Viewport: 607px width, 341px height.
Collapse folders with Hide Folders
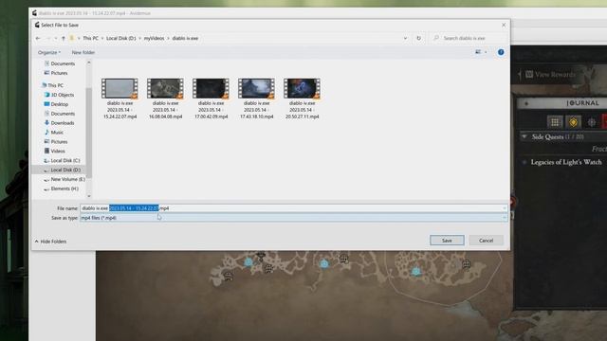point(50,242)
